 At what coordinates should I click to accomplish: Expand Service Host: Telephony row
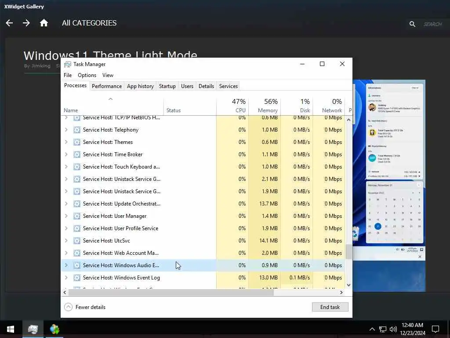pyautogui.click(x=66, y=130)
